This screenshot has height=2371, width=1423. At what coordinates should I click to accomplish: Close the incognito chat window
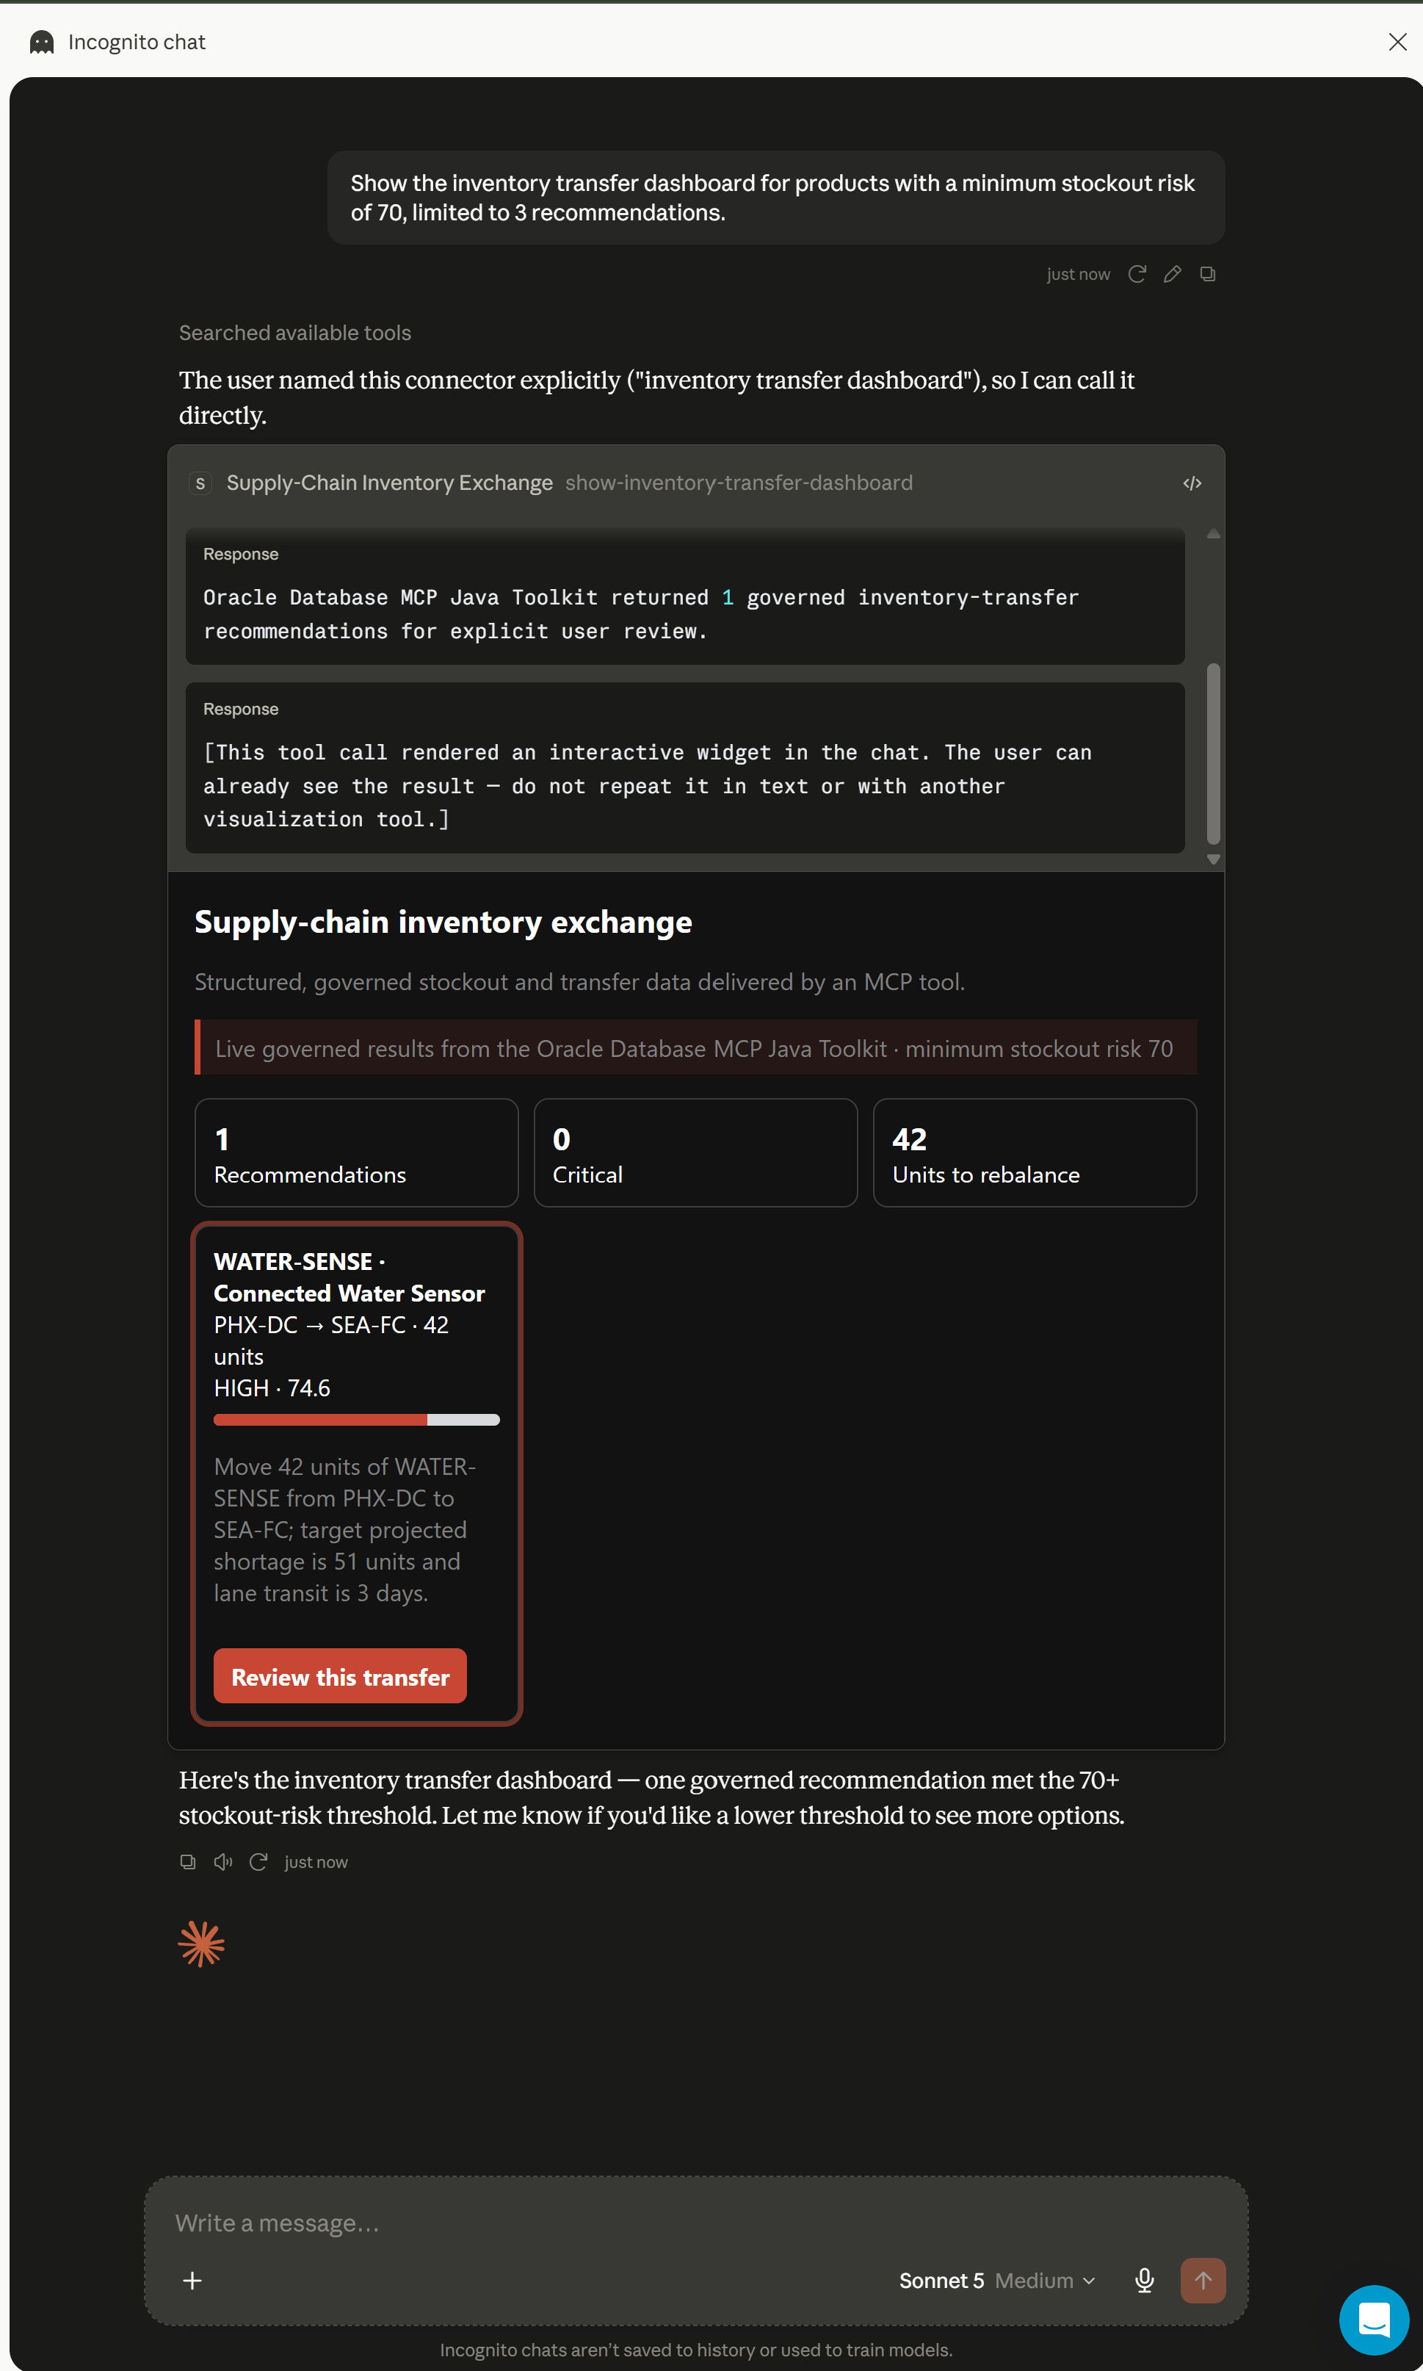coord(1397,42)
